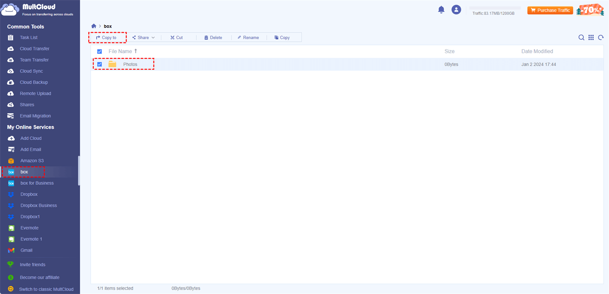Click the Cloud Transfer sidebar icon
Viewport: 609px width, 294px height.
(x=11, y=49)
